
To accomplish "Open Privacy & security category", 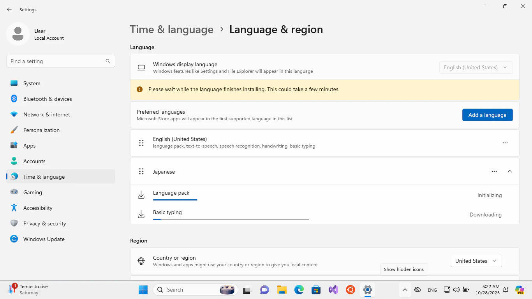I will coord(61,223).
